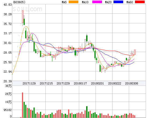Click the last red candlestick on the right
The height and width of the screenshot is (118, 161).
tap(135, 52)
